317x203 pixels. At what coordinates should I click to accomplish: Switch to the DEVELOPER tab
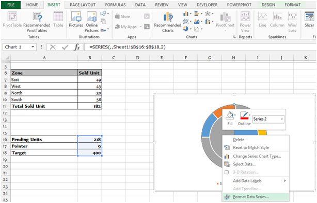click(x=207, y=5)
